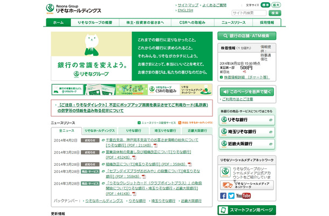Click このページを音声で聞く button

pyautogui.click(x=247, y=92)
